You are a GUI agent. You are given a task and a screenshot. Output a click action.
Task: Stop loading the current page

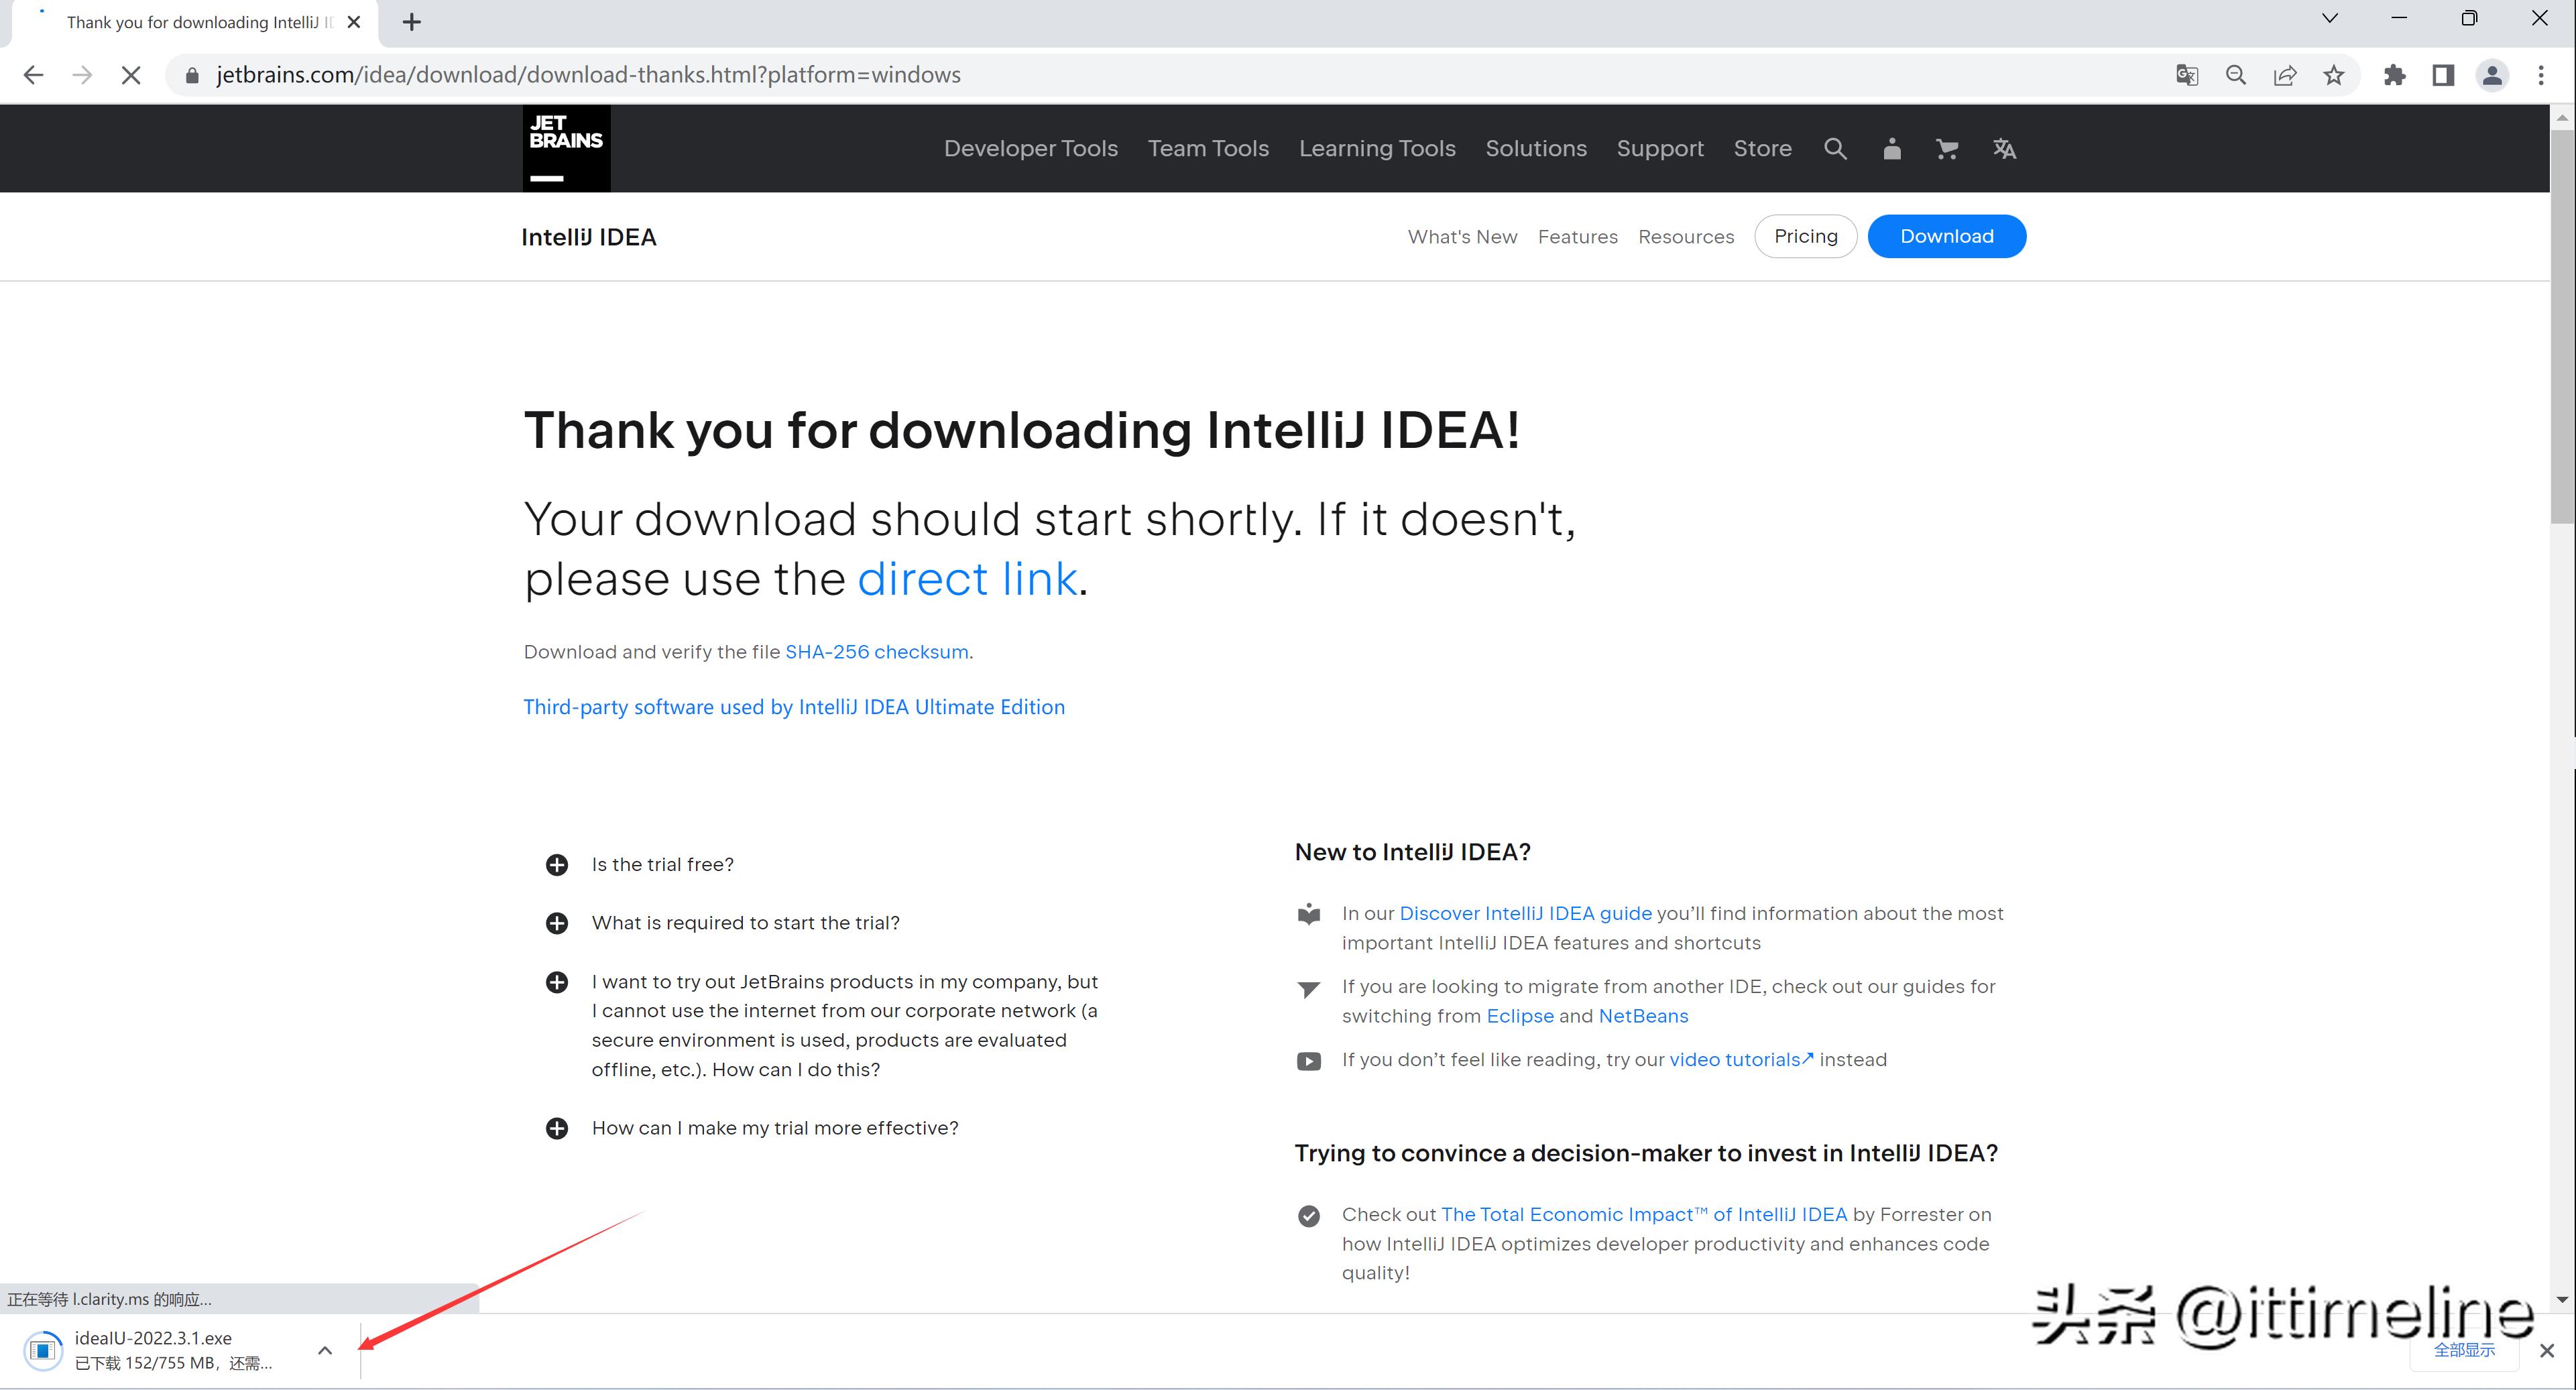(131, 75)
